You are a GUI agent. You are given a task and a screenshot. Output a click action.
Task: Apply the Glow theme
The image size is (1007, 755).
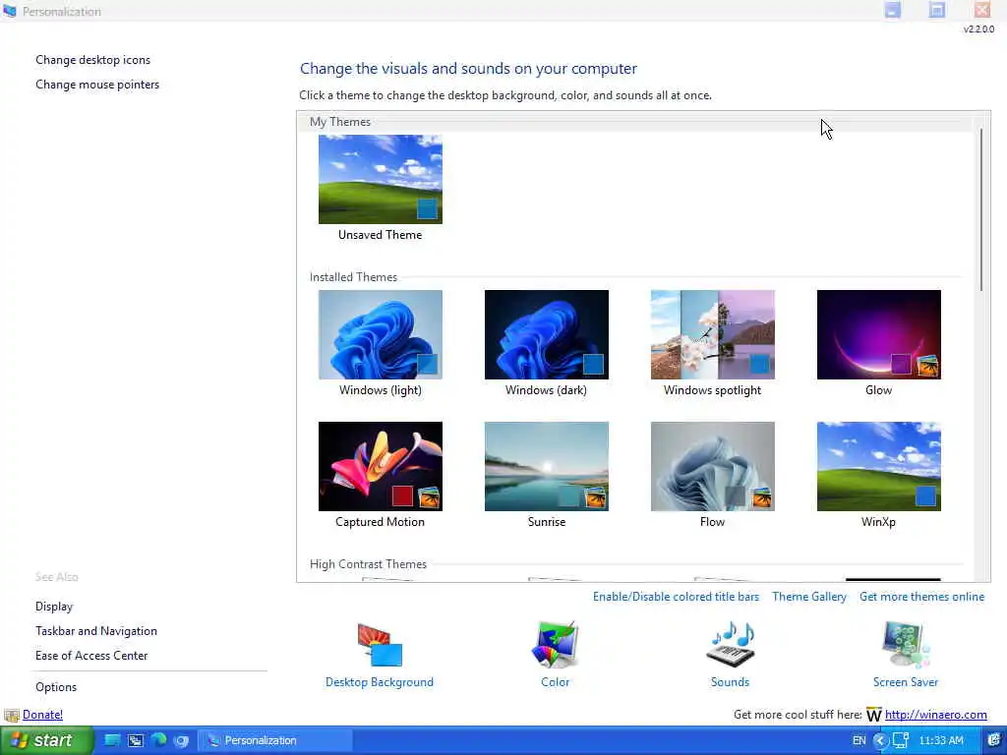pos(878,334)
